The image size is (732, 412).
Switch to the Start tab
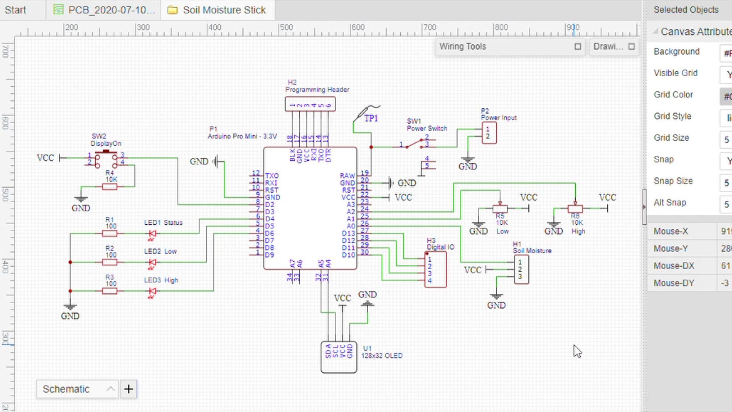[14, 10]
